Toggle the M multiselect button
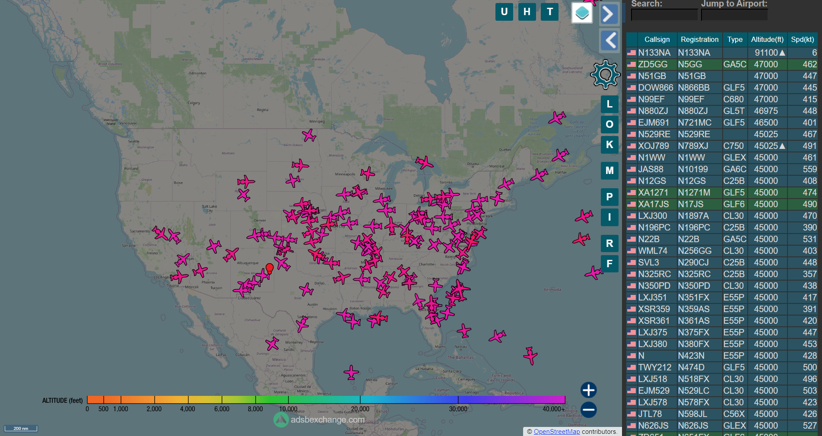The height and width of the screenshot is (436, 822). [609, 171]
